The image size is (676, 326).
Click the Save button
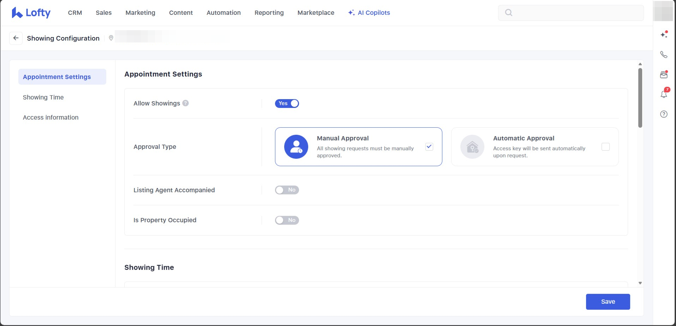(608, 302)
